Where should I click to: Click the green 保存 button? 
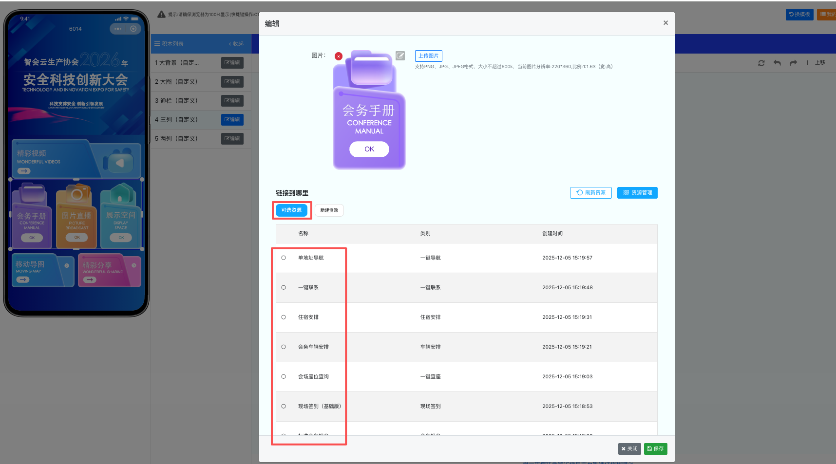click(655, 449)
